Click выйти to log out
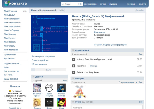Image resolution: width=154 pixels, height=109 pixels. coord(143,4)
